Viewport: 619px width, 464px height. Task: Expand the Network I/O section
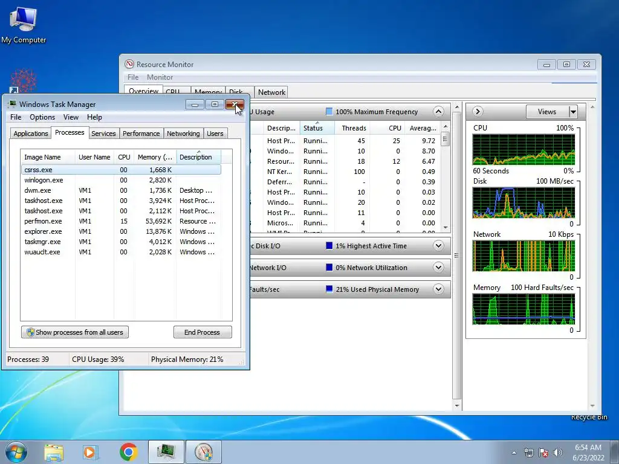click(x=438, y=268)
